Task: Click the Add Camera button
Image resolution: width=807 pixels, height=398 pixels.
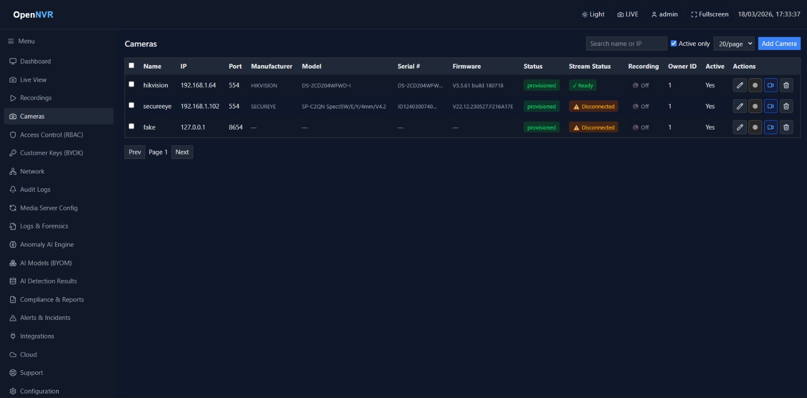Action: pos(779,44)
